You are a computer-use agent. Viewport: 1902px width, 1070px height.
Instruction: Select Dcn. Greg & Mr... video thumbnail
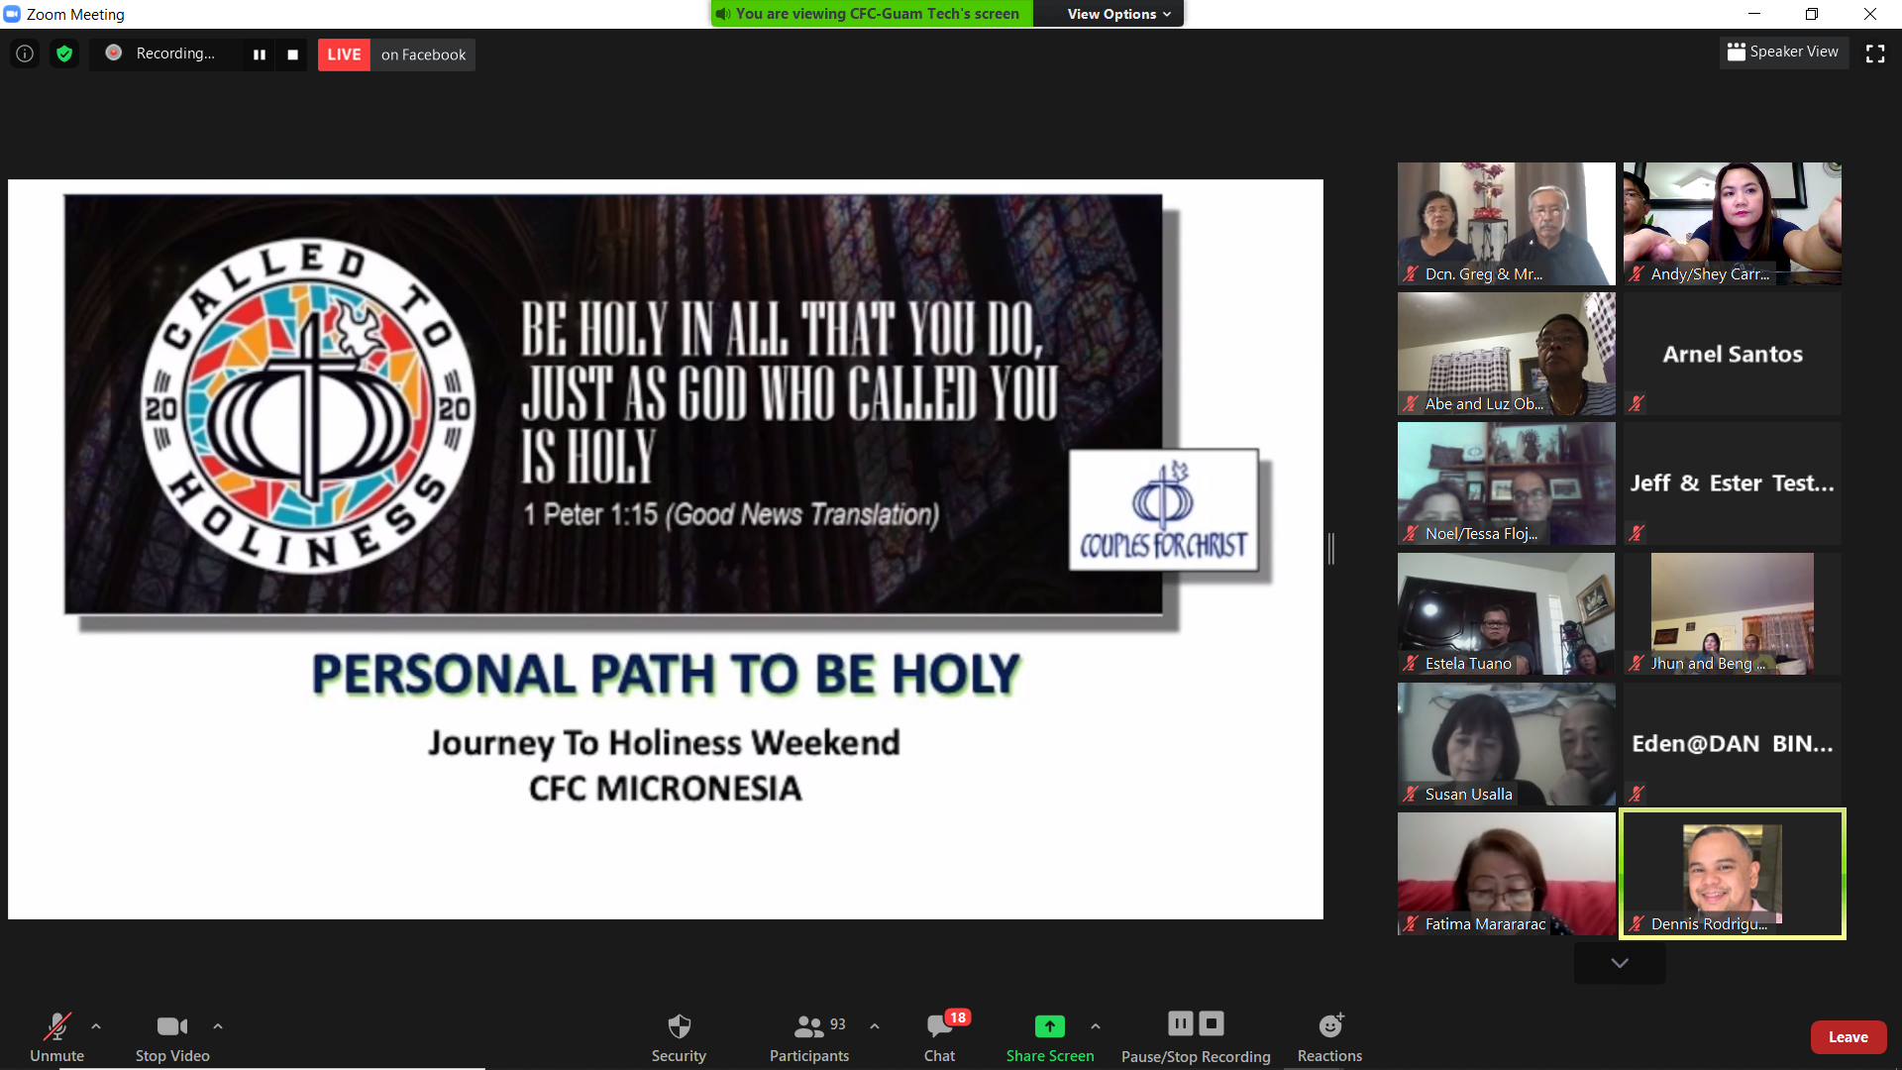1506,224
